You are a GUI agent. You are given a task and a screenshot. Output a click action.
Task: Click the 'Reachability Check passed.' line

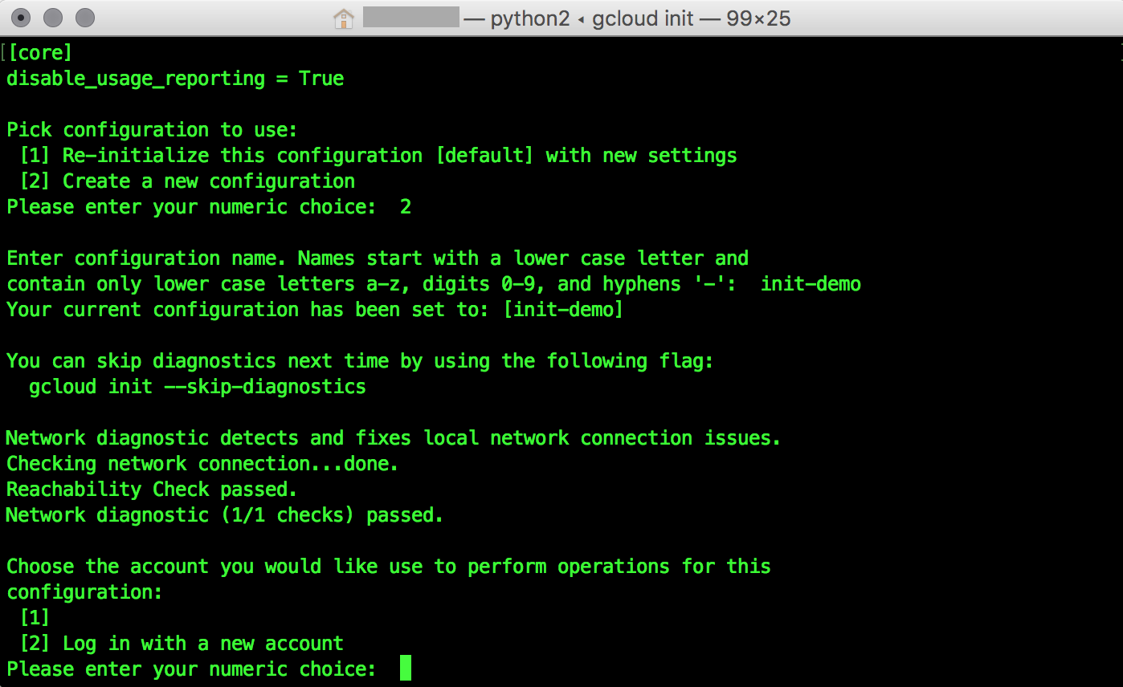click(152, 489)
